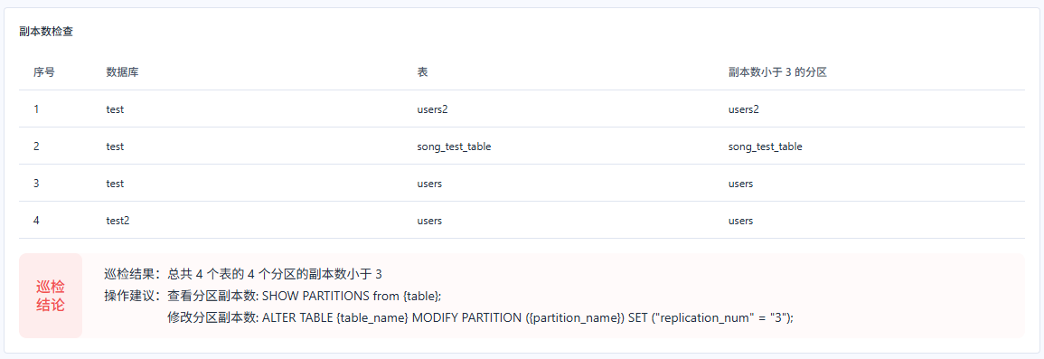The image size is (1044, 359).
Task: Click the 序号 column header
Action: click(44, 72)
